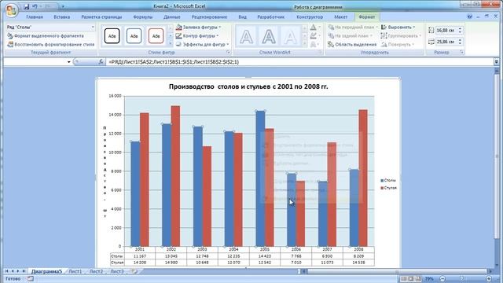This screenshot has width=503, height=283.
Task: Apply the blue-outlined Abc shape style
Action: tap(134, 36)
